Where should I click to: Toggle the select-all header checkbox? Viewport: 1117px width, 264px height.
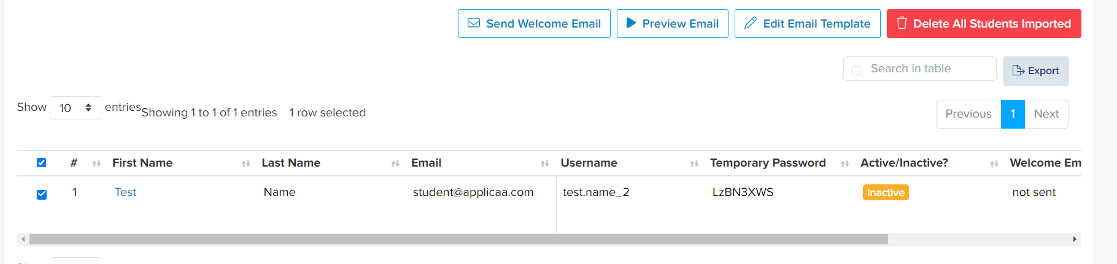pyautogui.click(x=41, y=163)
